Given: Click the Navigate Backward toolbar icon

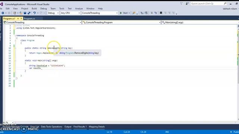Looking at the screenshot, I should [x=3, y=13].
